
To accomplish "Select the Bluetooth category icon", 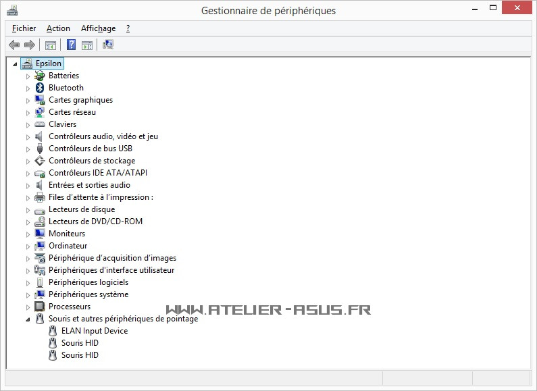I will 40,88.
